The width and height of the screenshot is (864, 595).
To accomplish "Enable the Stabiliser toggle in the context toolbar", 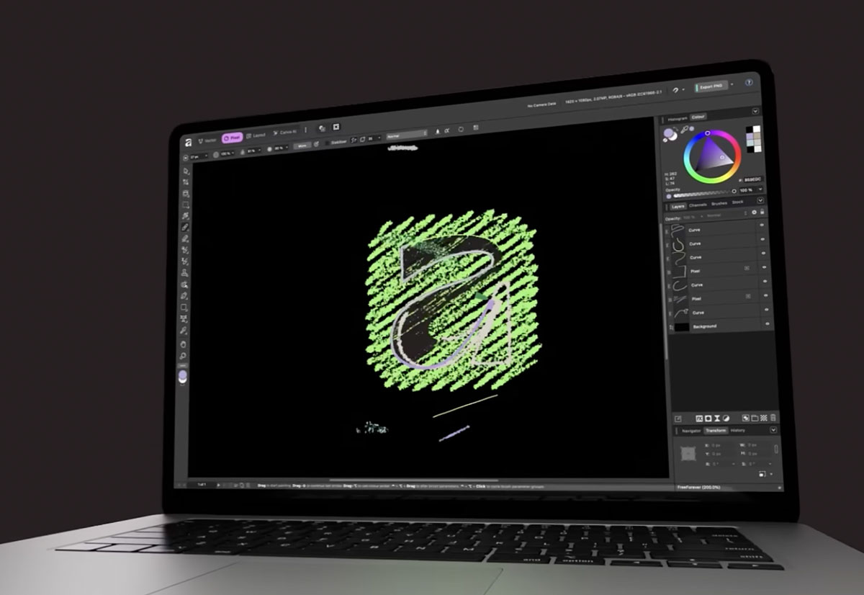I will pos(328,142).
